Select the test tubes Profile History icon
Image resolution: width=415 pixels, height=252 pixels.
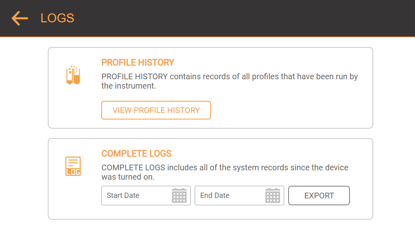click(73, 75)
